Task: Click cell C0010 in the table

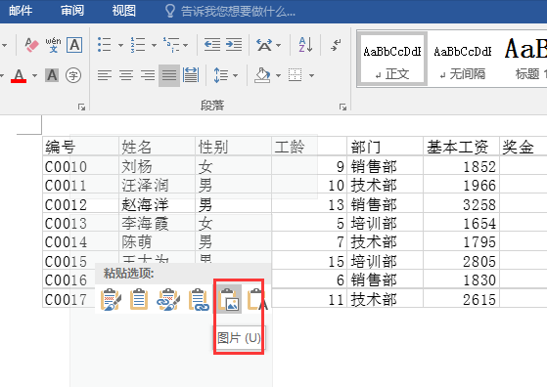Action: coord(80,166)
